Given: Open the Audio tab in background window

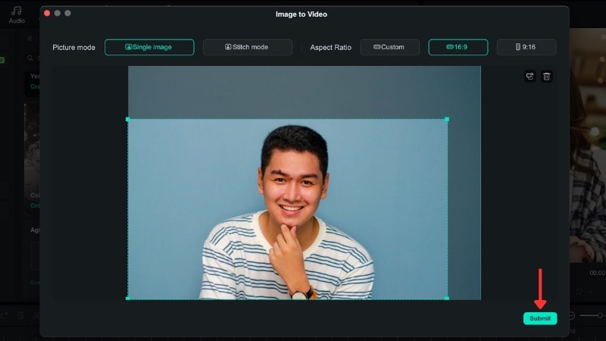Looking at the screenshot, I should pyautogui.click(x=17, y=14).
